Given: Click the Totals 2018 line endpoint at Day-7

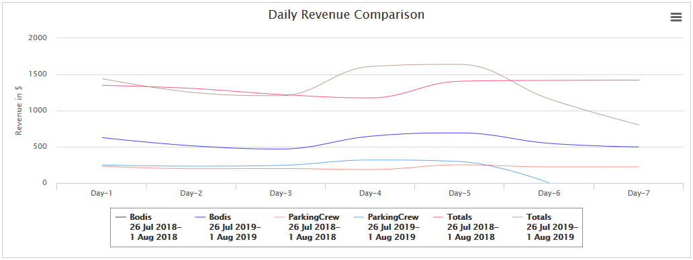Looking at the screenshot, I should click(639, 80).
